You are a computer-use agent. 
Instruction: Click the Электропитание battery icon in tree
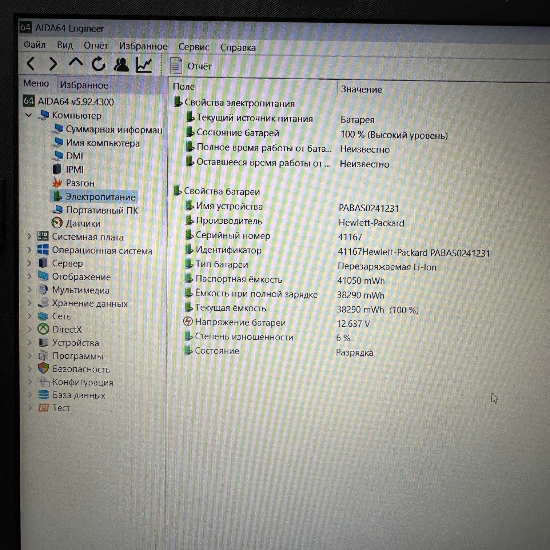(x=57, y=196)
